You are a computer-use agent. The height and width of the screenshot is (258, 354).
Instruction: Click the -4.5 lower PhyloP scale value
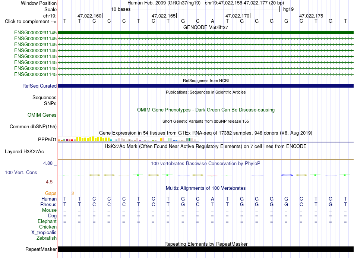(x=48, y=182)
